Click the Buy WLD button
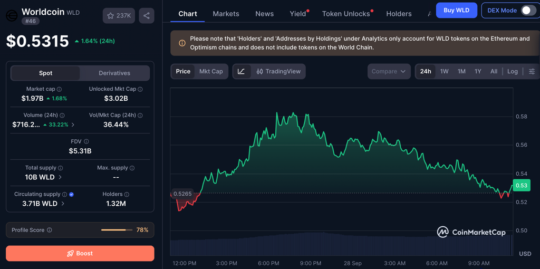The height and width of the screenshot is (269, 540). click(456, 11)
